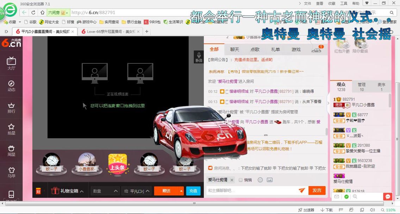Open the red chat bubble icon
The image size is (400, 214).
click(x=388, y=197)
